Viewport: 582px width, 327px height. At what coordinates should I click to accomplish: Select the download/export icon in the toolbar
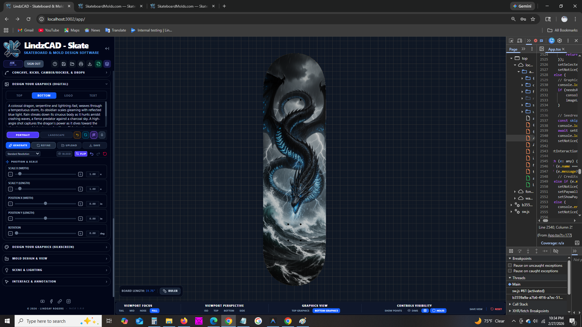[x=90, y=64]
